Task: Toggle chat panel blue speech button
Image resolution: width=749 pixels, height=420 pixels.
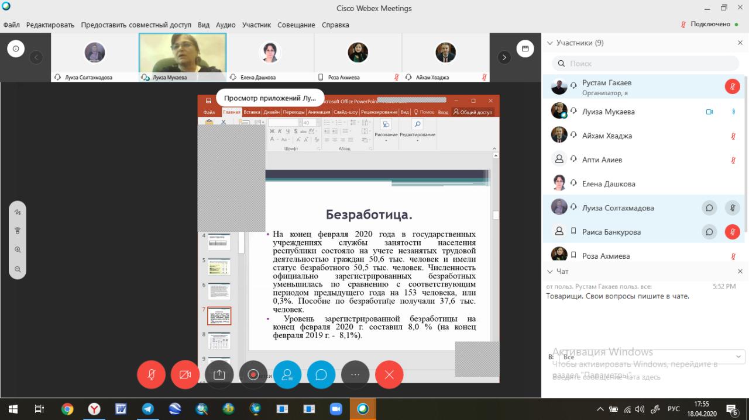Action: (321, 375)
